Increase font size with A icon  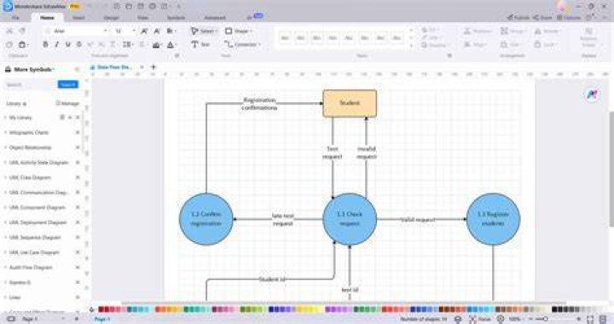(x=144, y=31)
